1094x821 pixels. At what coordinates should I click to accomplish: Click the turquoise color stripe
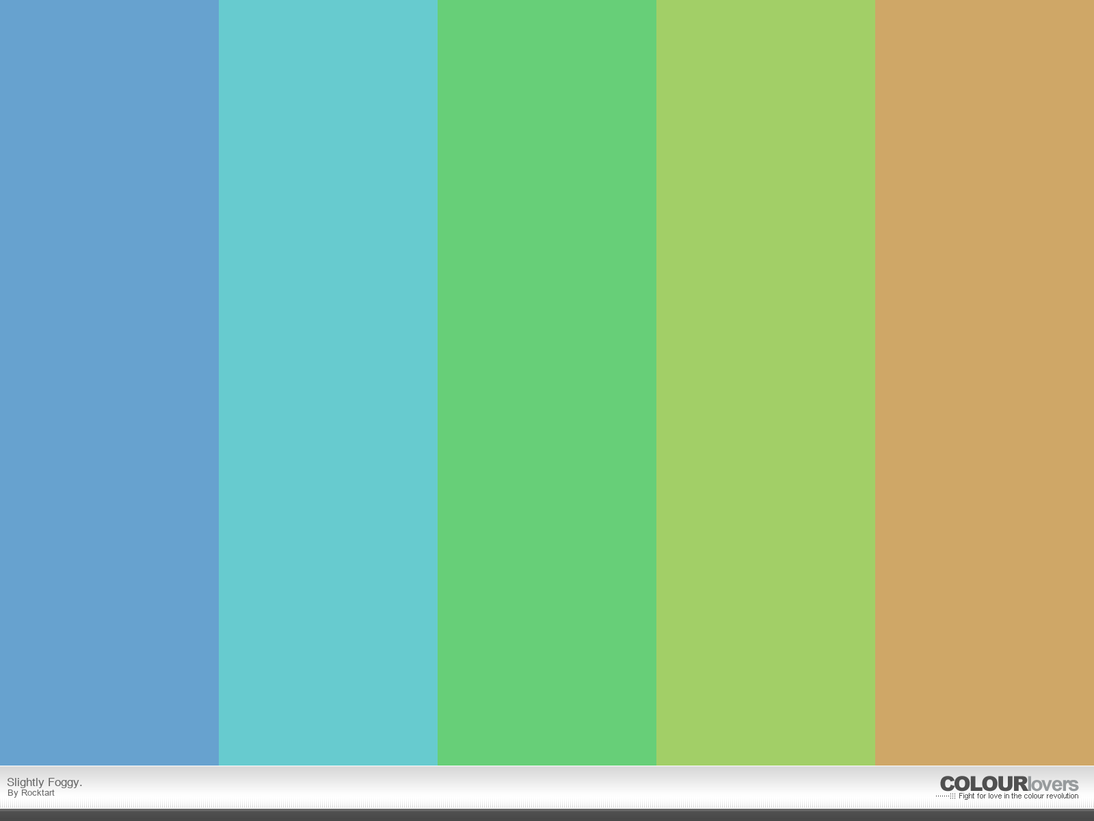coord(328,382)
